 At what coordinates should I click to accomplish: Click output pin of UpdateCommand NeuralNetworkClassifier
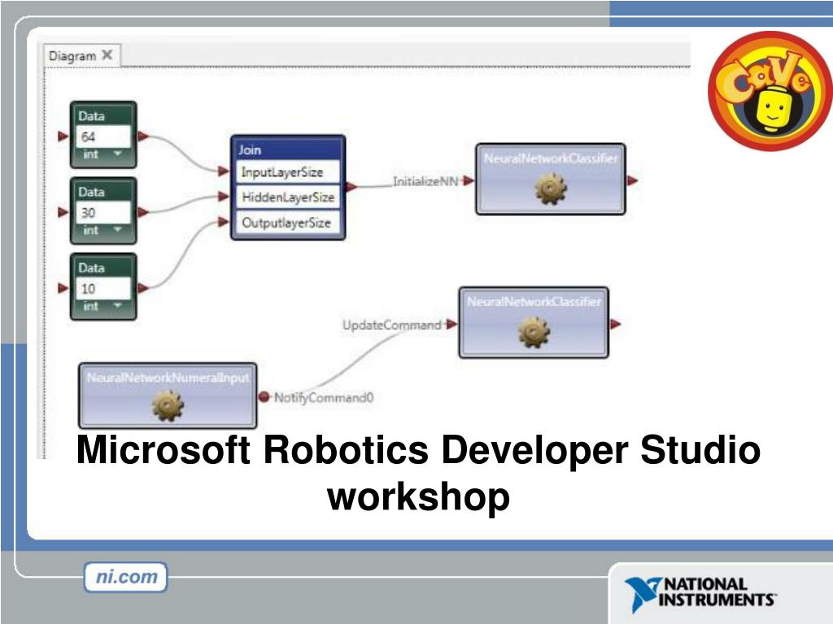tap(615, 324)
